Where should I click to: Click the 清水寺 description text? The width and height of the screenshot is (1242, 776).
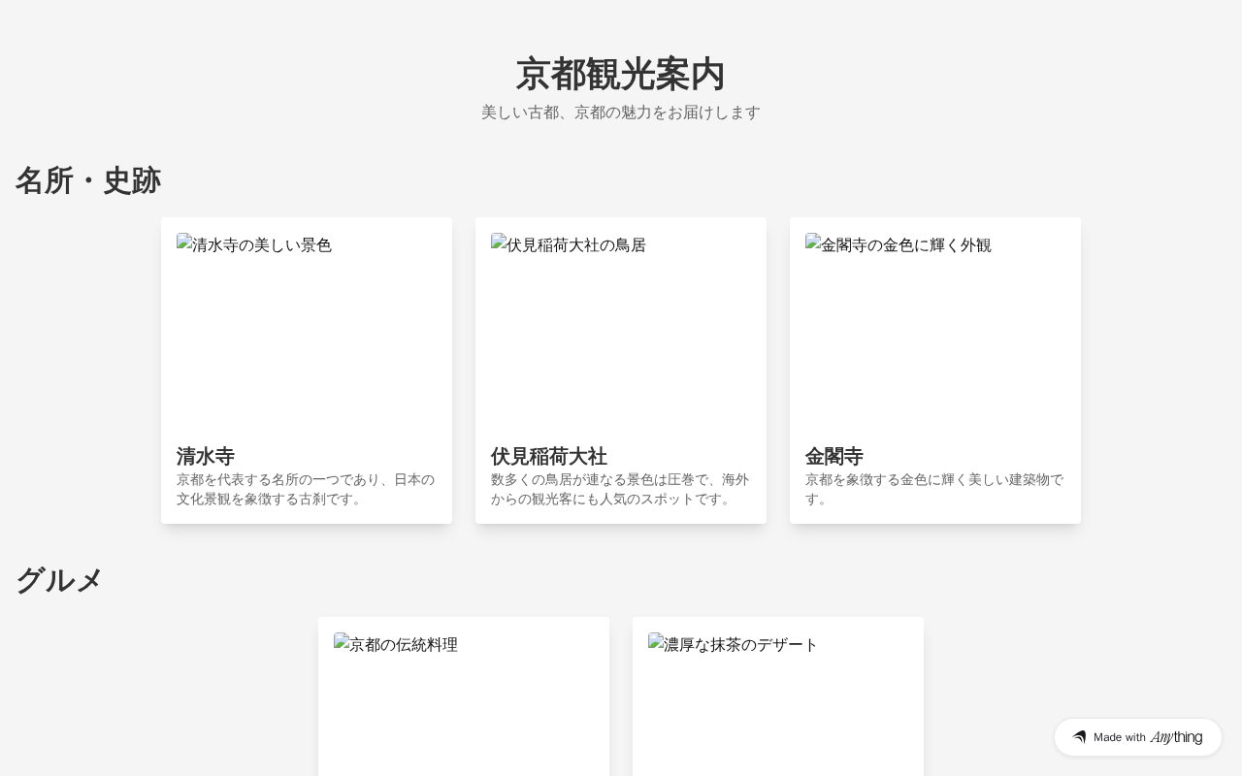(306, 489)
